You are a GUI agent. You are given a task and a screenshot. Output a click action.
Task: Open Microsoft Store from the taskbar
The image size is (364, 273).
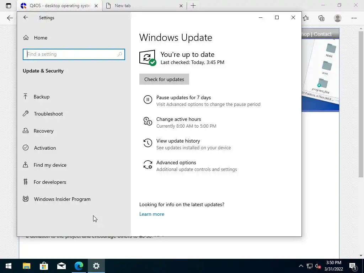coord(44,266)
